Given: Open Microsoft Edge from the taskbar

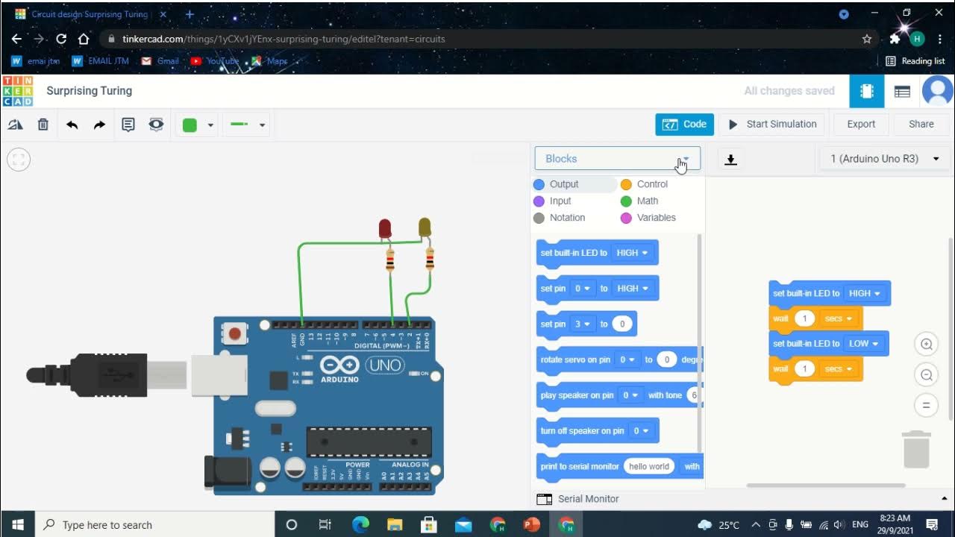Looking at the screenshot, I should click(360, 524).
